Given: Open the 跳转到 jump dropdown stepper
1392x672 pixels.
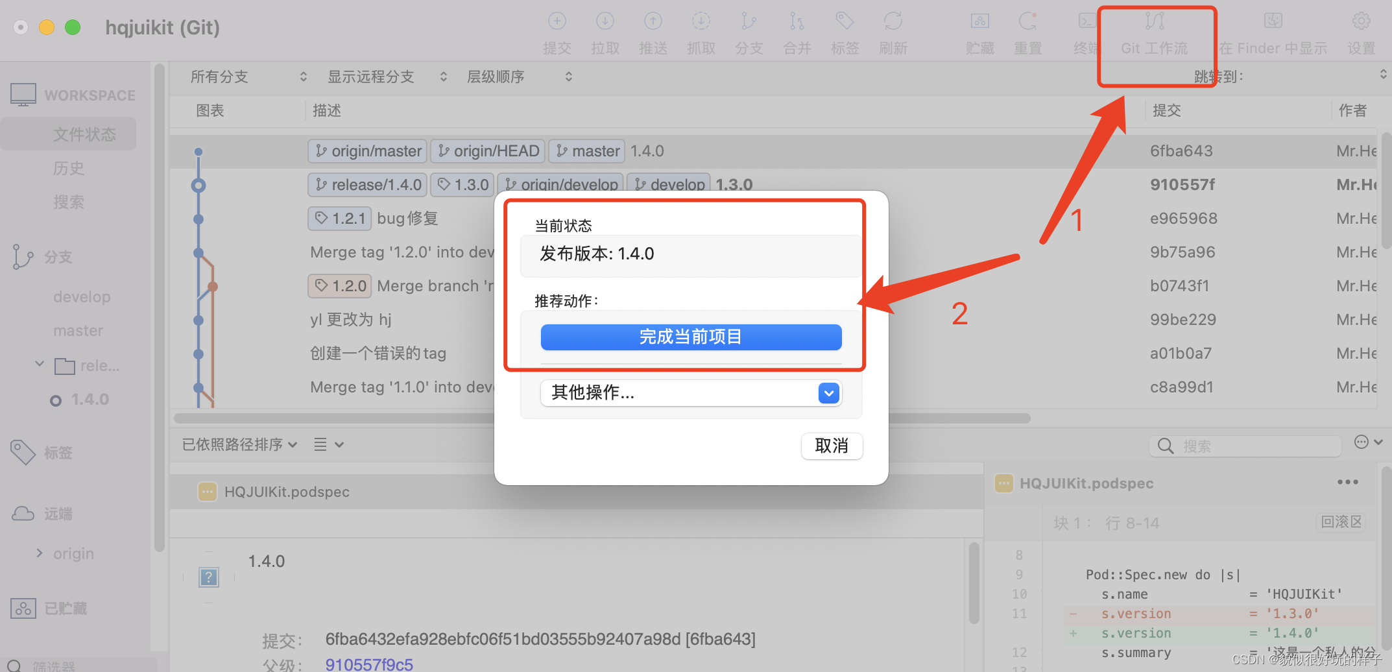Looking at the screenshot, I should (1383, 75).
